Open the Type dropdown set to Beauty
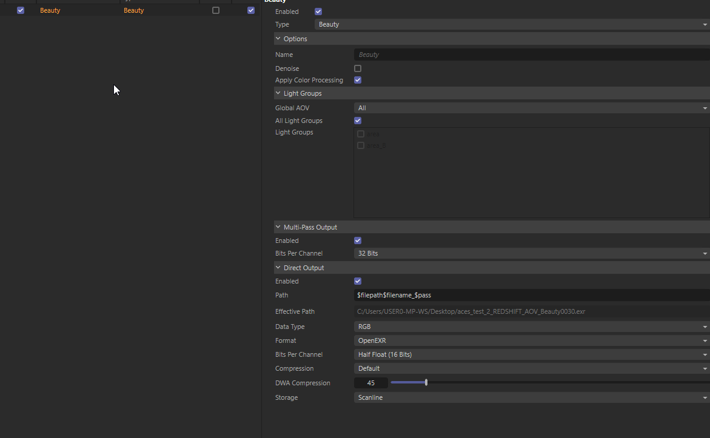 tap(512, 24)
